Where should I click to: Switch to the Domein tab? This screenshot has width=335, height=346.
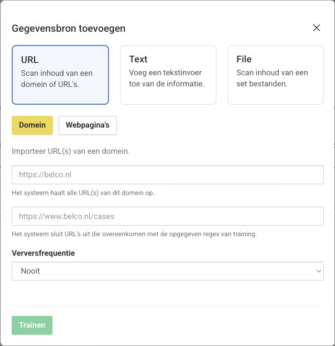[x=32, y=125]
